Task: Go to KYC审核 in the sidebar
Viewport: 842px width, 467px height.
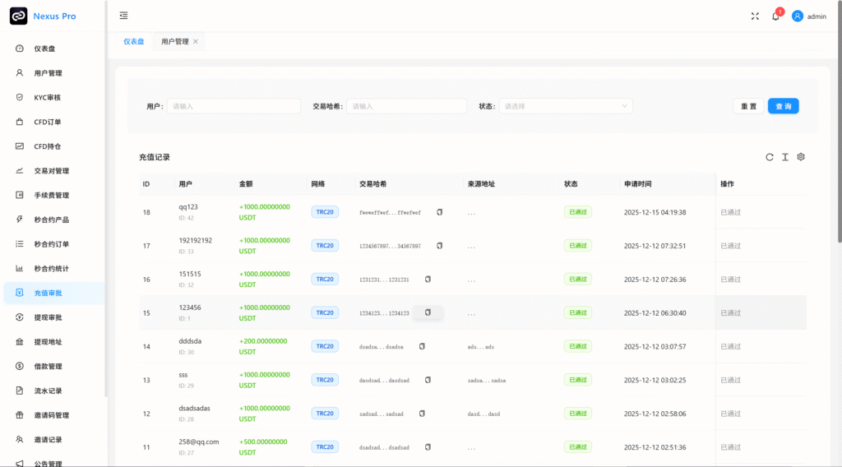Action: (x=48, y=97)
